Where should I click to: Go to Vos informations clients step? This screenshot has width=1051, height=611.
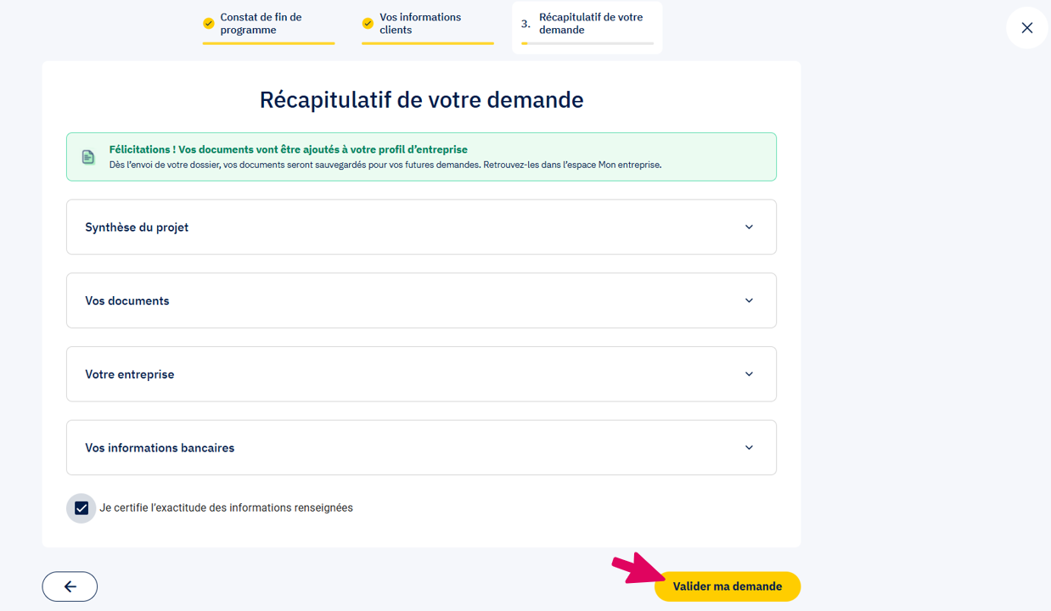[420, 24]
